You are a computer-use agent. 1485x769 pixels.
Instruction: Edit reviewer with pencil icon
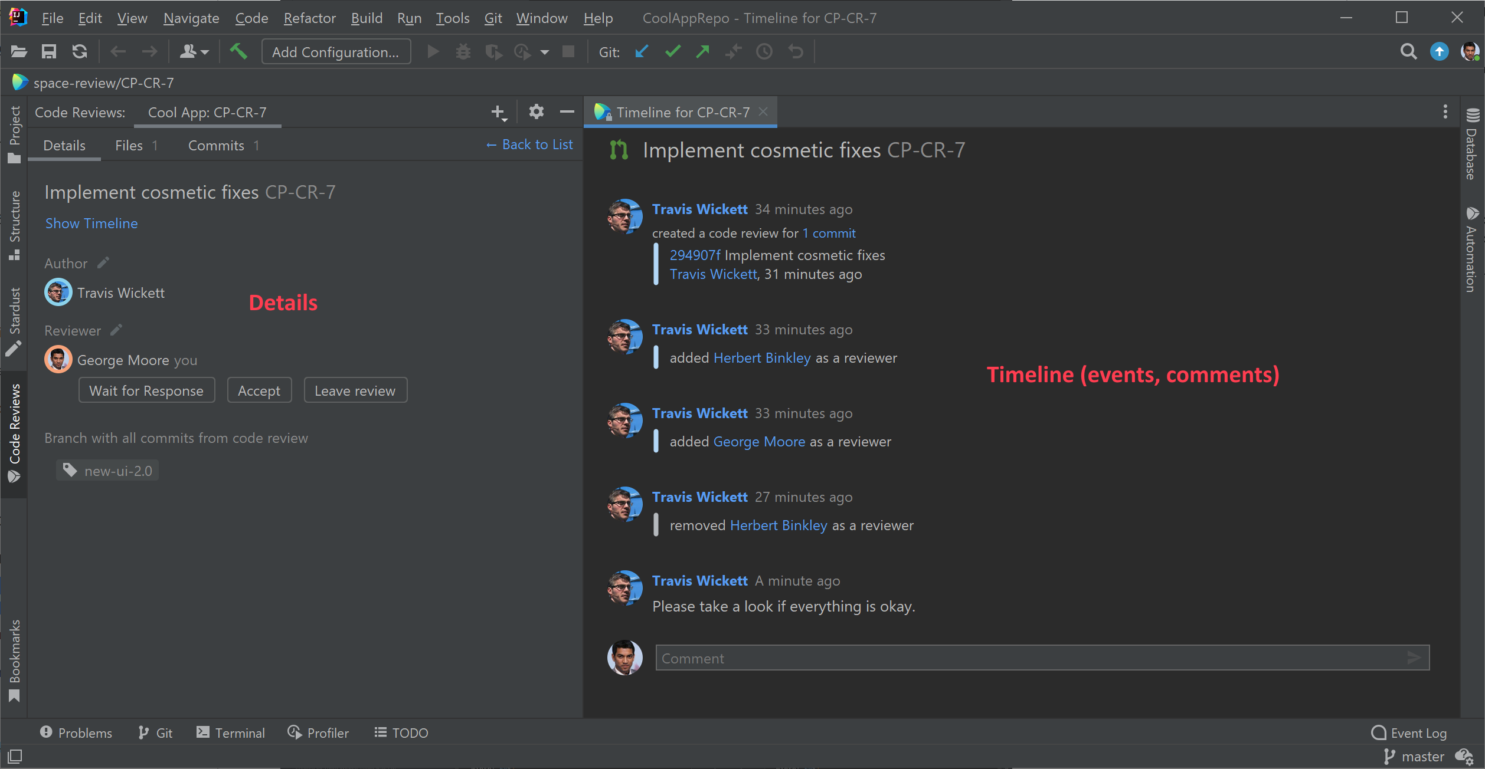[116, 330]
